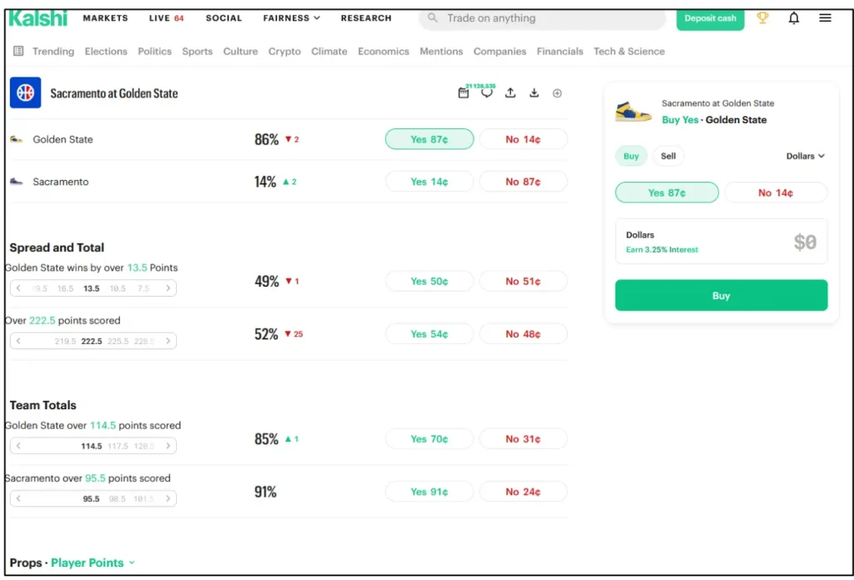Choose No 48¢ on over 222.5 points

[x=523, y=334]
